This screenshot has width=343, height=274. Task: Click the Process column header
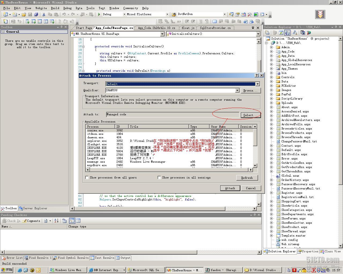tap(100, 127)
